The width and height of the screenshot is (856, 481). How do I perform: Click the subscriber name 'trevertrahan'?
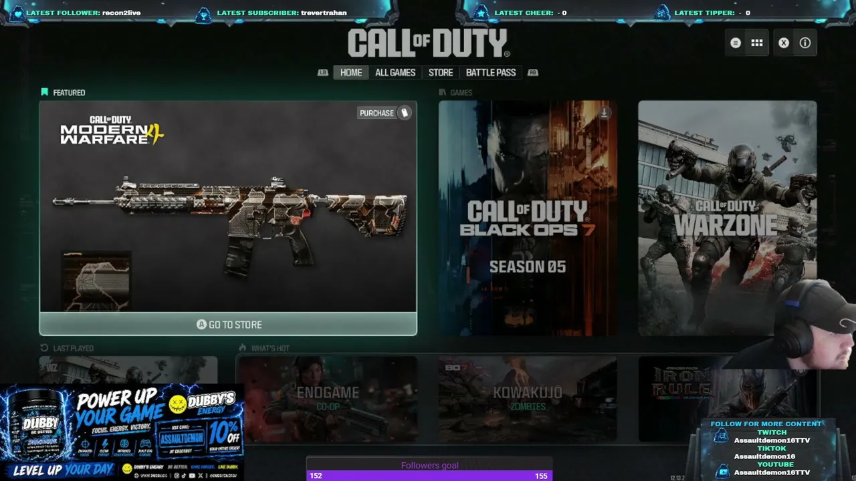click(324, 13)
